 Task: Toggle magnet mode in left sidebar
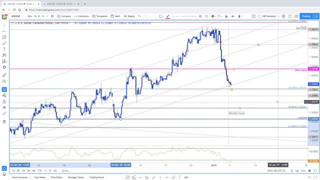pyautogui.click(x=4, y=89)
